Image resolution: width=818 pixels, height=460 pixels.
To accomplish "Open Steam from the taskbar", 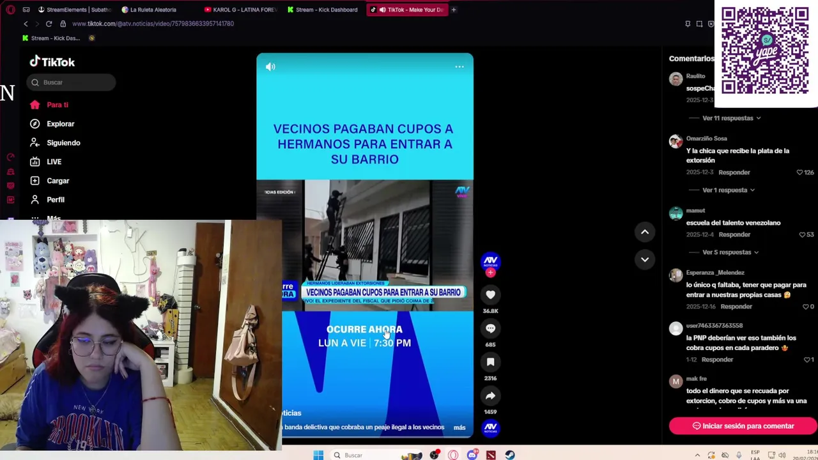I will click(x=509, y=455).
